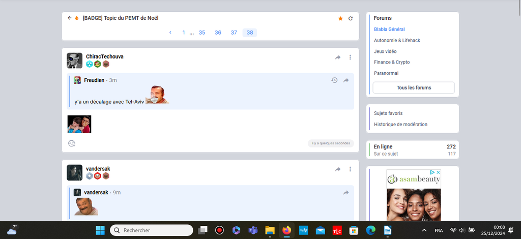Viewport: 521px width, 239px height.
Task: Add a reaction to ChiracTechouva's post
Action: click(72, 143)
